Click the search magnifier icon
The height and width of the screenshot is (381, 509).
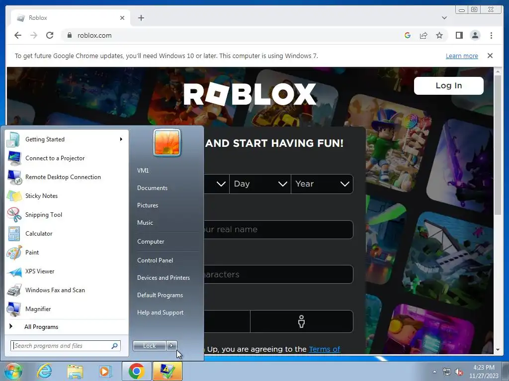[115, 346]
